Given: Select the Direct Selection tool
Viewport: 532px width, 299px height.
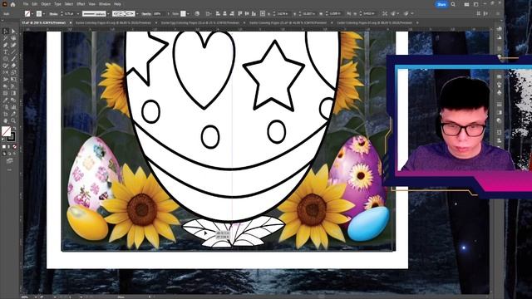Looking at the screenshot, I should 13,32.
